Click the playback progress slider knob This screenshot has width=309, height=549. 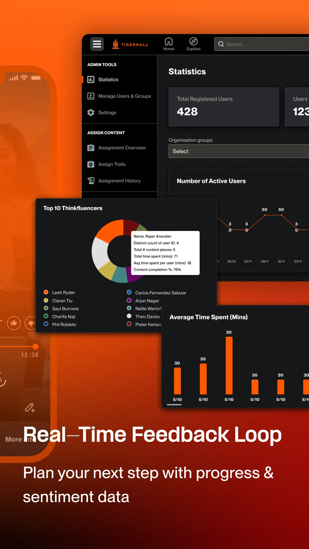pos(35,347)
